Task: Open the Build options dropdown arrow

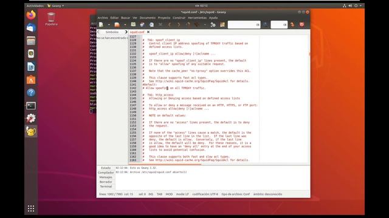Action: click(x=205, y=25)
